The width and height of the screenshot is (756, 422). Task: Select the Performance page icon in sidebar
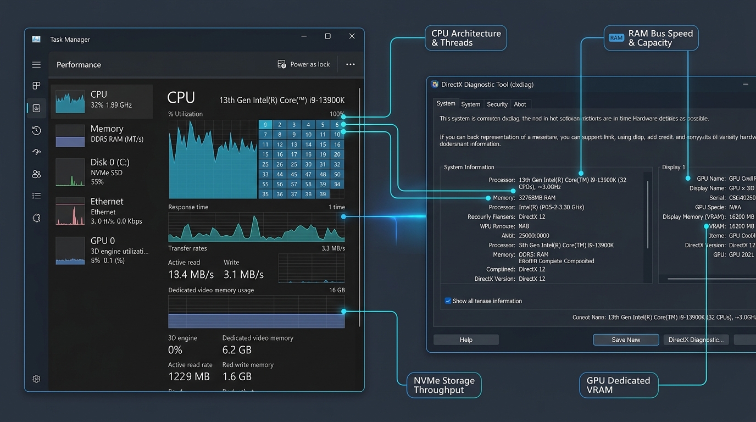tap(36, 108)
